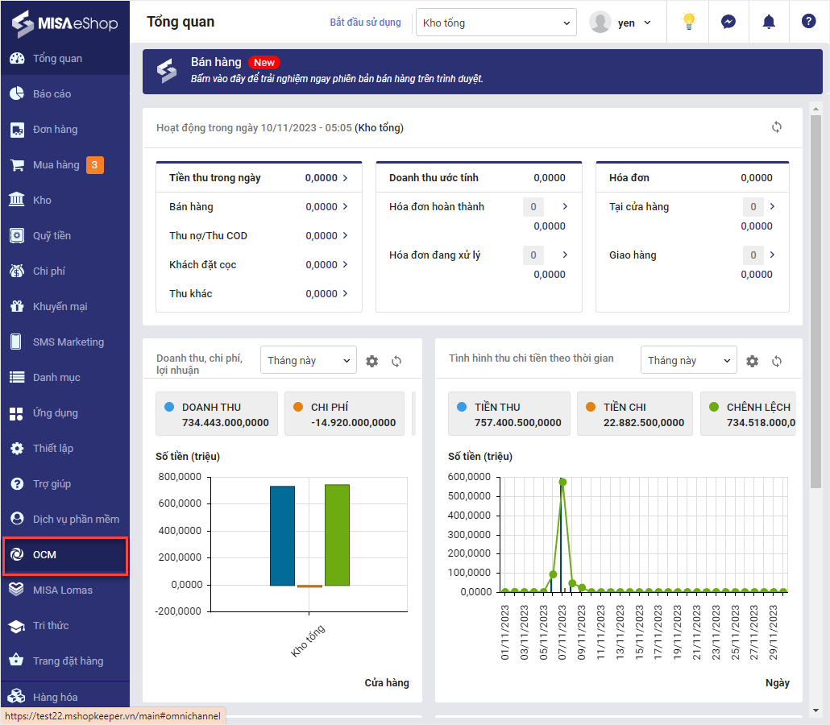Viewport: 830px width, 725px height.
Task: Go to Báo cáo in sidebar
Action: (52, 94)
